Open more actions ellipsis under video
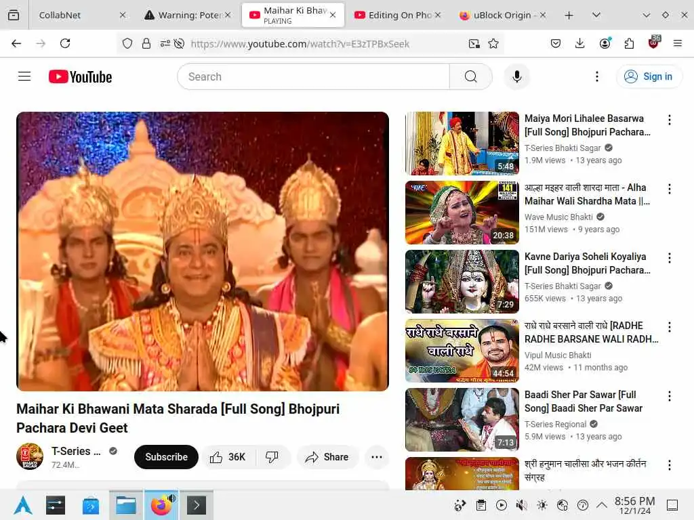This screenshot has width=694, height=520. (377, 457)
